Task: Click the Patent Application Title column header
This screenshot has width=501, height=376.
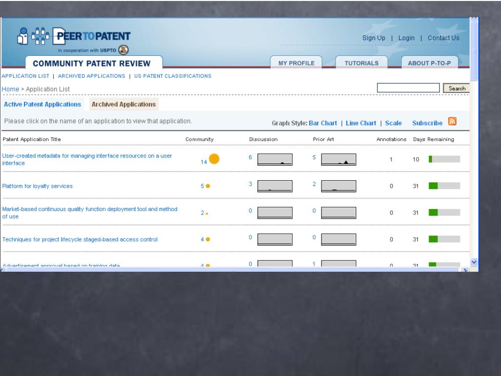Action: click(x=32, y=140)
